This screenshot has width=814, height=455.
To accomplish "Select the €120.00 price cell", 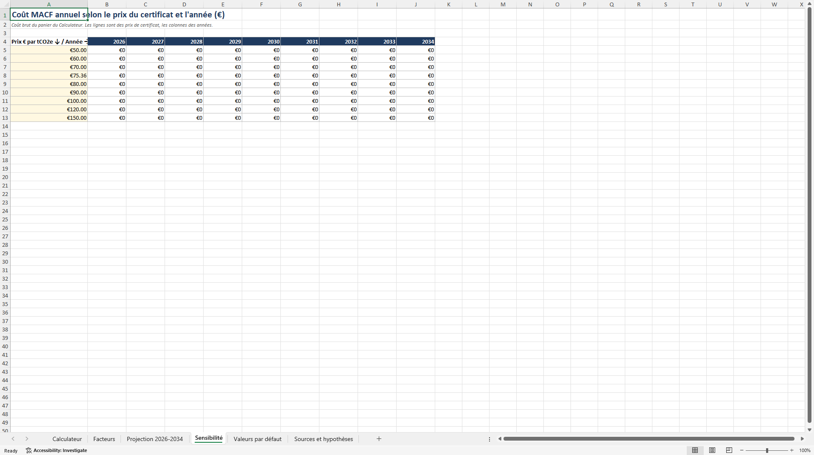I will [49, 109].
